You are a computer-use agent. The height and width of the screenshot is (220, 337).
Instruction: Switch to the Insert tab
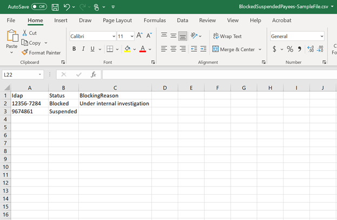click(x=60, y=20)
